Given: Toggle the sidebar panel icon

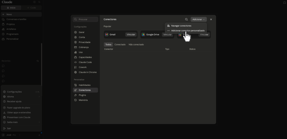Looking at the screenshot, I should point(34,2).
